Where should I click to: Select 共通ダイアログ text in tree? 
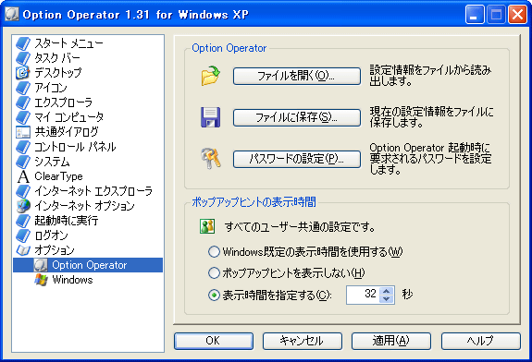(x=67, y=132)
